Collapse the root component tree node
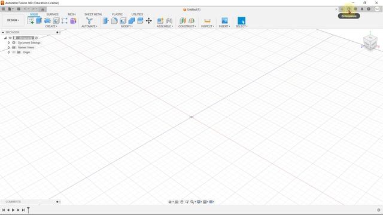The width and height of the screenshot is (383, 215). pyautogui.click(x=5, y=38)
